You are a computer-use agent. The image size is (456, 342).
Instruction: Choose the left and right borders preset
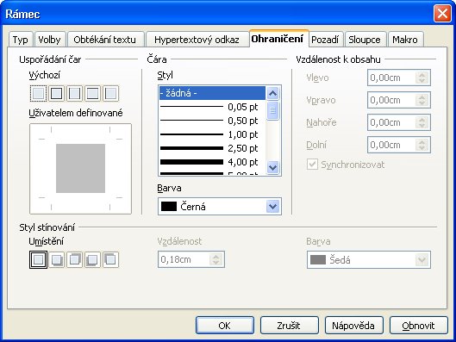[74, 94]
